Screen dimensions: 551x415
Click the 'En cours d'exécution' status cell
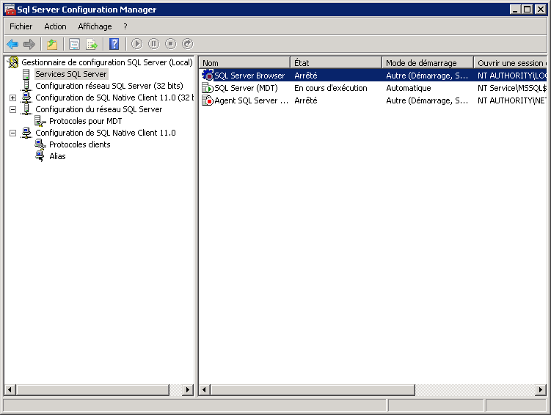point(331,88)
